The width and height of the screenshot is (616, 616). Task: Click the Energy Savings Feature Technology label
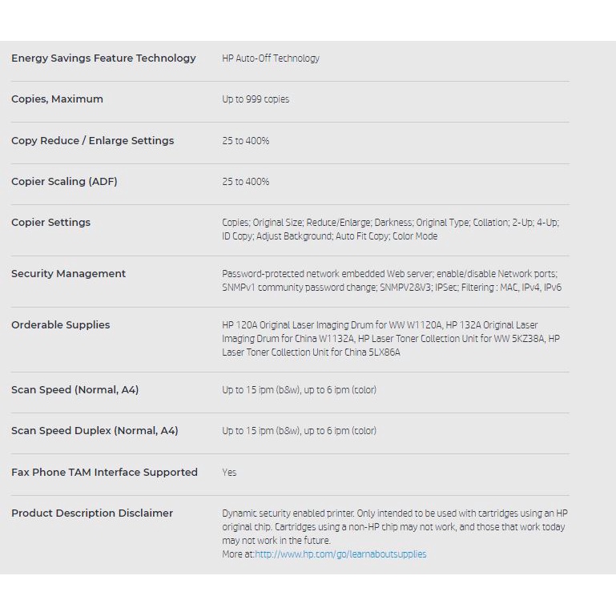tap(103, 58)
